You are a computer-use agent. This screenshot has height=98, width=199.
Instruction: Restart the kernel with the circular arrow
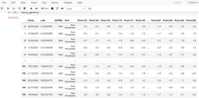coord(57,8)
